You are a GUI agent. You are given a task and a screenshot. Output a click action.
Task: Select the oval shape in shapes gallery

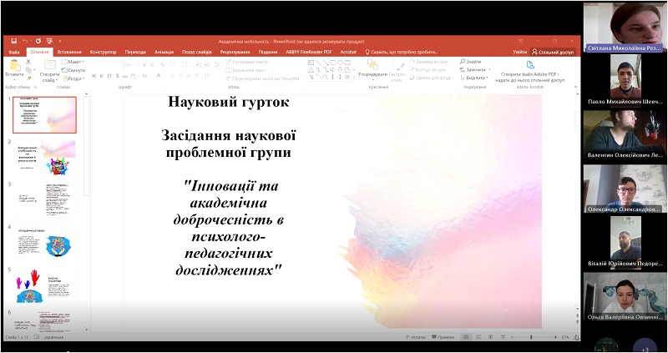click(340, 62)
